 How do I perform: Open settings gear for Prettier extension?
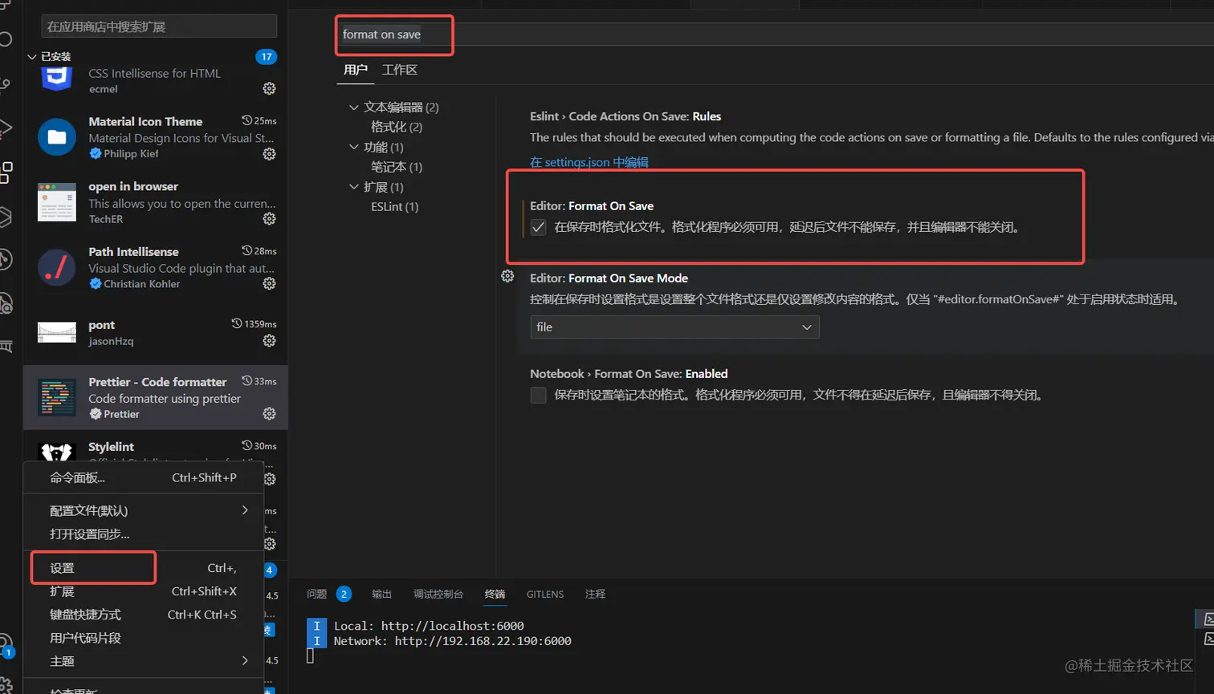point(269,414)
